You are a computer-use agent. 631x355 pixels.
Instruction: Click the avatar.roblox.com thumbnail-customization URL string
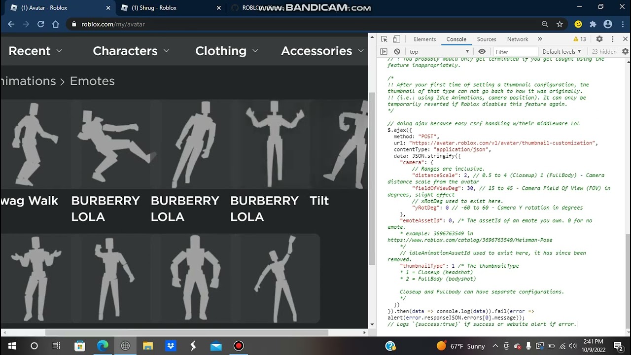[502, 143]
